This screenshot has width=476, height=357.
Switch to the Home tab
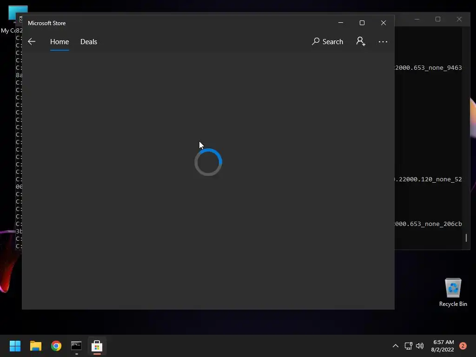pyautogui.click(x=59, y=41)
